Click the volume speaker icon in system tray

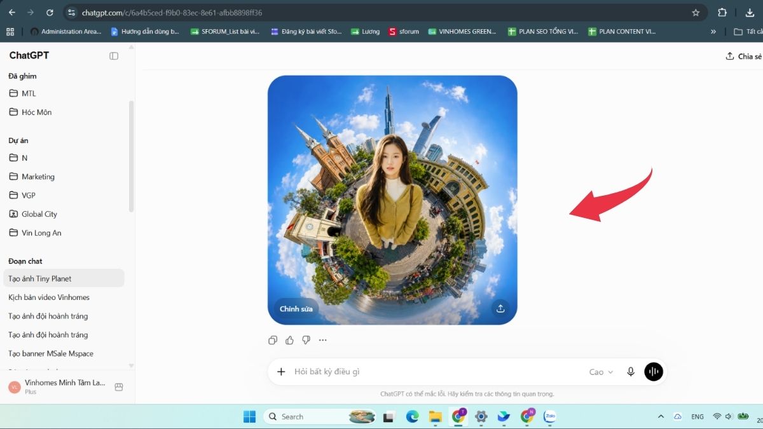point(728,417)
